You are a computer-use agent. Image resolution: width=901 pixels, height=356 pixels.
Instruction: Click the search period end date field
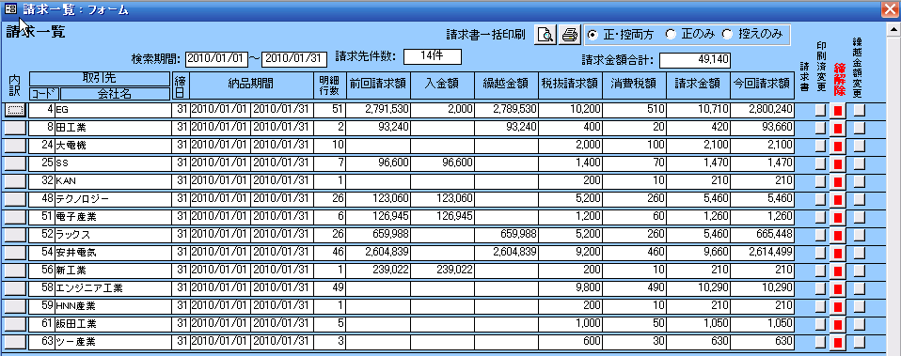(294, 58)
